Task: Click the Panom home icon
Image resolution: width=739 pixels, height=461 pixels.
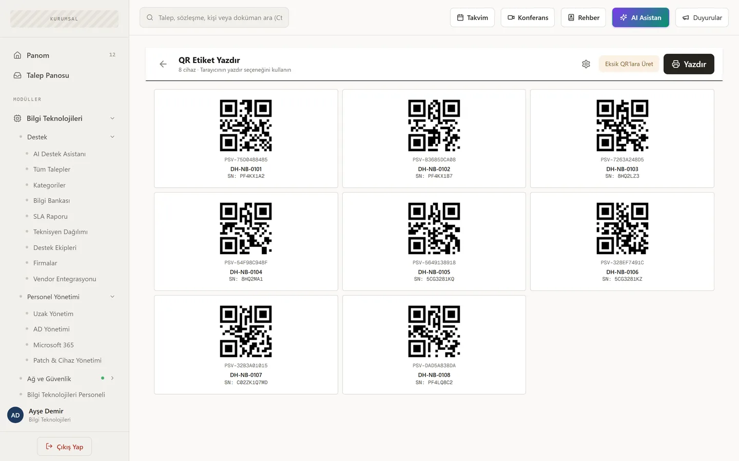Action: coord(17,55)
